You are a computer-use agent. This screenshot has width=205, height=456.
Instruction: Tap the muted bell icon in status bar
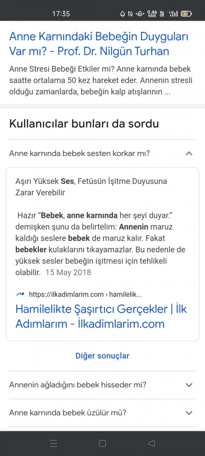pyautogui.click(x=140, y=14)
